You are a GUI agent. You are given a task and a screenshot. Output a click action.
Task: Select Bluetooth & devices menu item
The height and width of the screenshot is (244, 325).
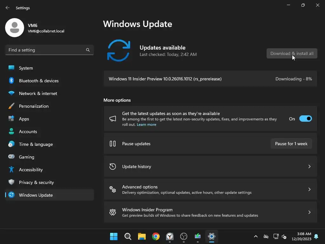50,80
